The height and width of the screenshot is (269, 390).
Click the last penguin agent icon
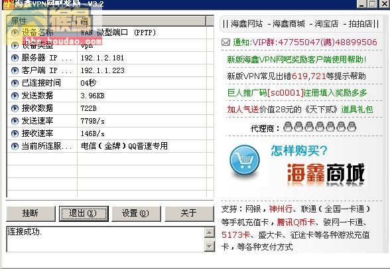352,126
